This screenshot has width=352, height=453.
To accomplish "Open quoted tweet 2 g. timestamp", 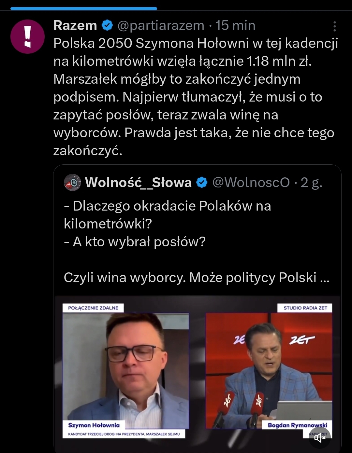I will [x=311, y=183].
